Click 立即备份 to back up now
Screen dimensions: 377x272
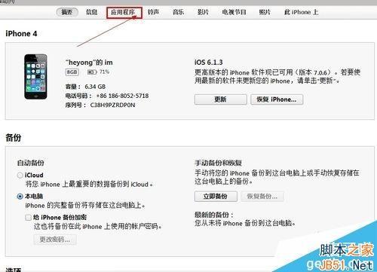[x=216, y=197]
